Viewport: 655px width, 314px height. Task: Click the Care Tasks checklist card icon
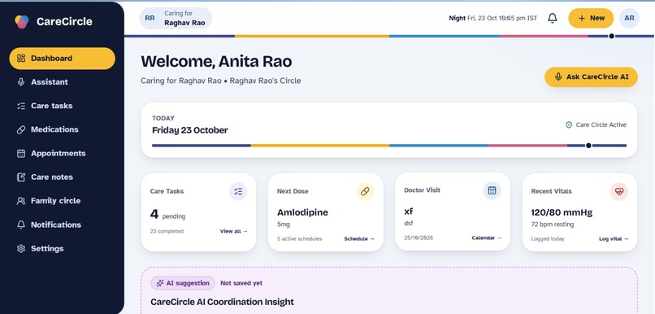[238, 191]
